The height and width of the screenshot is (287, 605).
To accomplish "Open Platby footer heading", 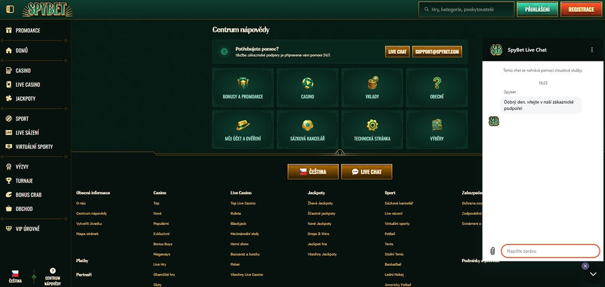I will tap(82, 261).
